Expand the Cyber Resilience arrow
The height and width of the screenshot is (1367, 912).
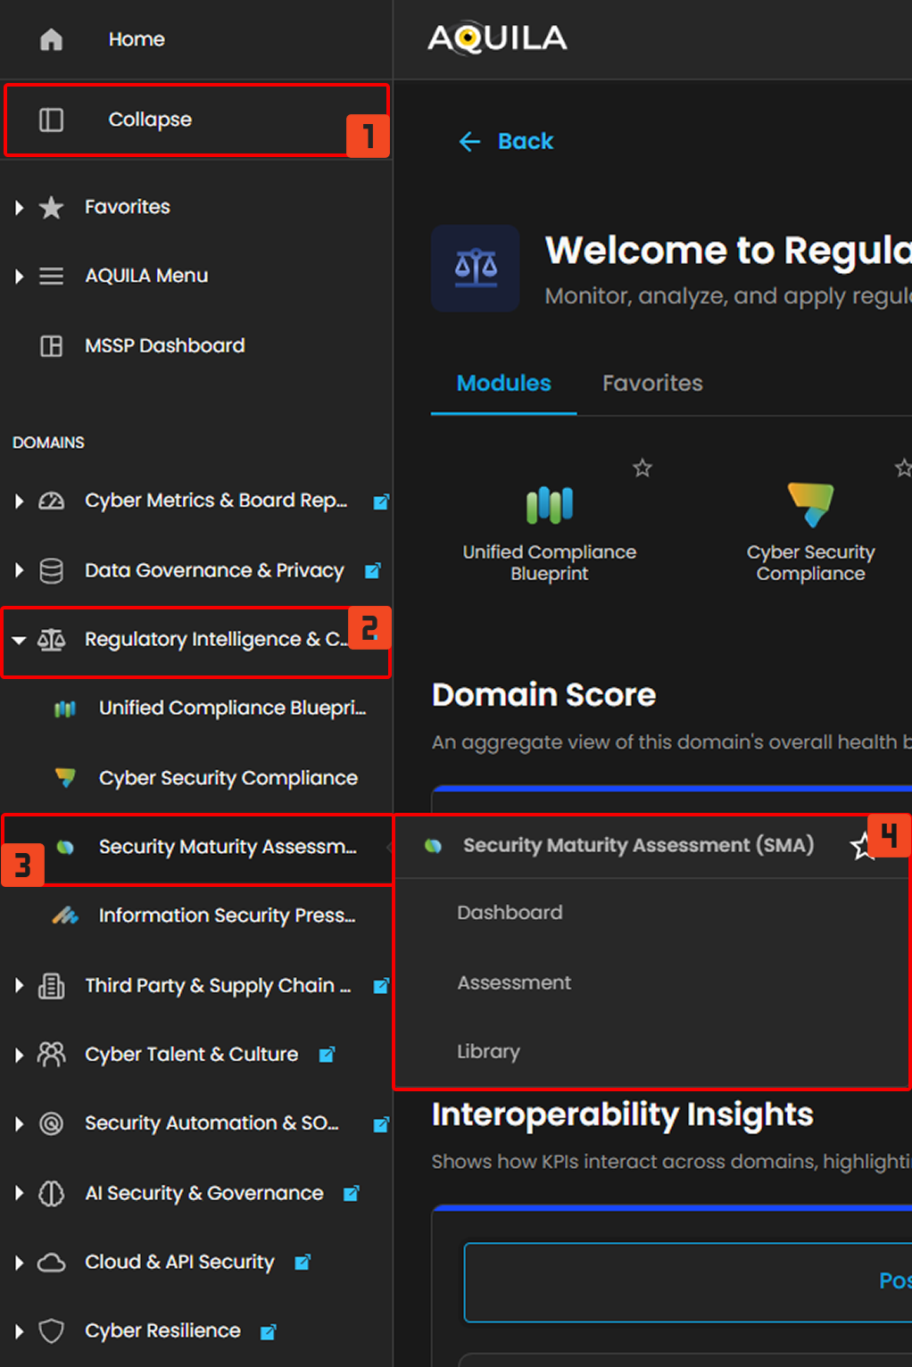coord(19,1331)
